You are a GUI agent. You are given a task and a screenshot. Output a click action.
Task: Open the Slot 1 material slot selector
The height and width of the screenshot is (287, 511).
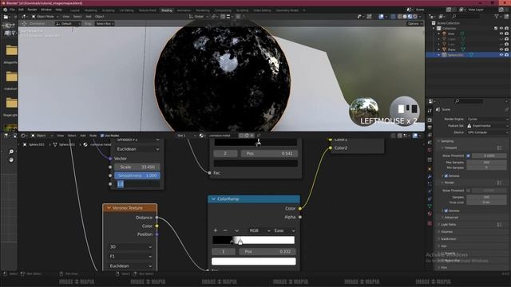(x=186, y=136)
